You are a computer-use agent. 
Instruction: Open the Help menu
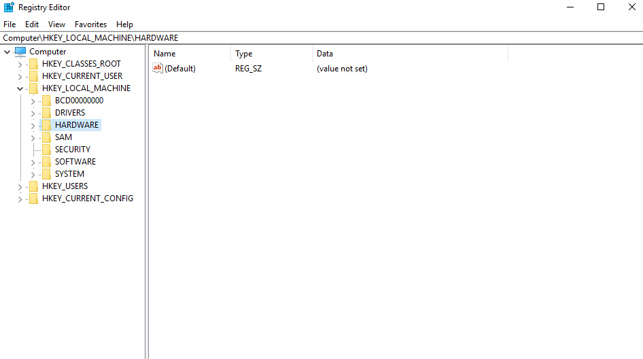[124, 24]
